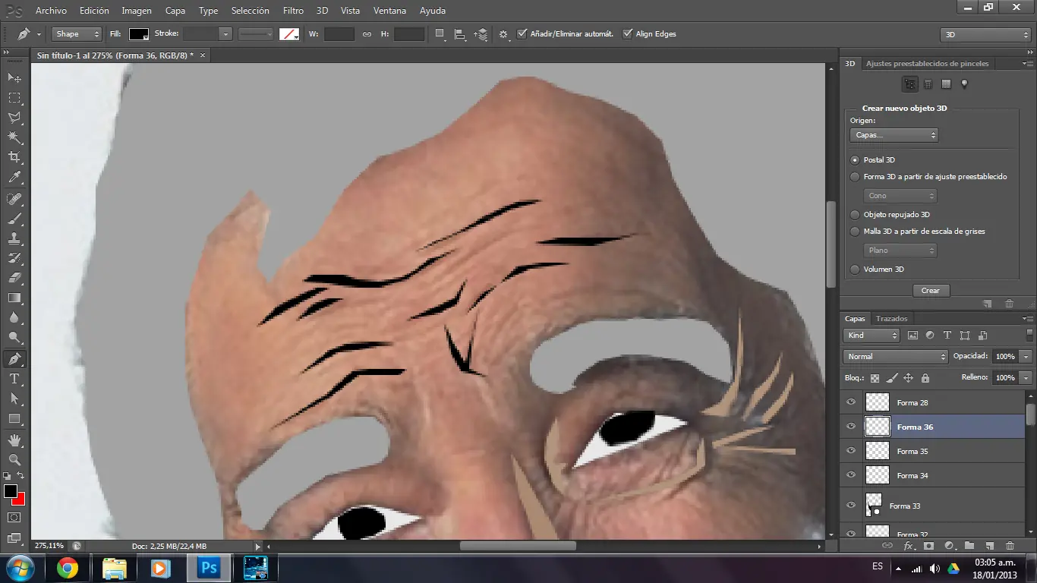1037x583 pixels.
Task: Select the Eraser tool
Action: point(14,278)
